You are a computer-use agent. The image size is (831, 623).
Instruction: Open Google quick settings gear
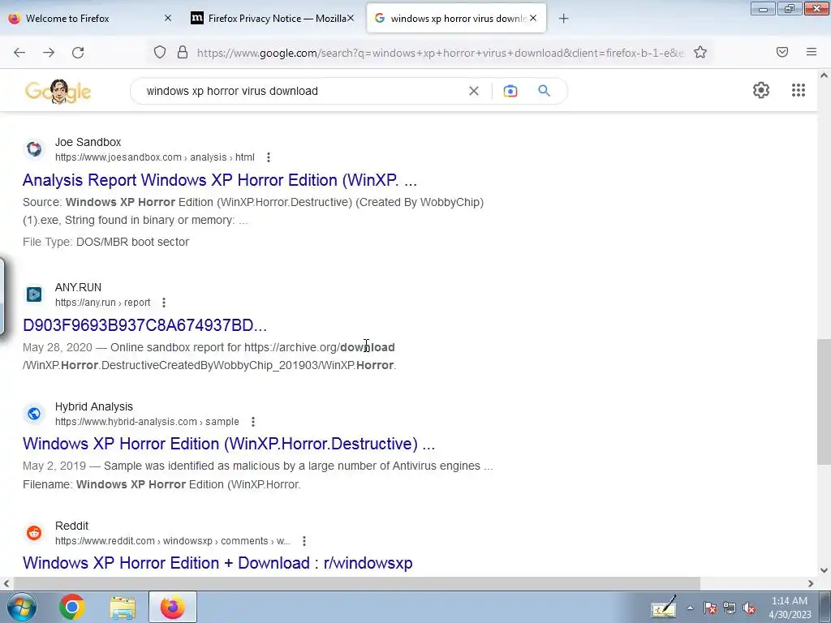click(x=761, y=90)
